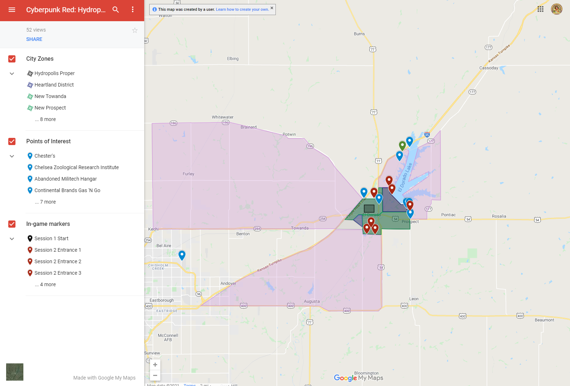Hide the Points of Interest layer
The height and width of the screenshot is (386, 570).
(12, 141)
